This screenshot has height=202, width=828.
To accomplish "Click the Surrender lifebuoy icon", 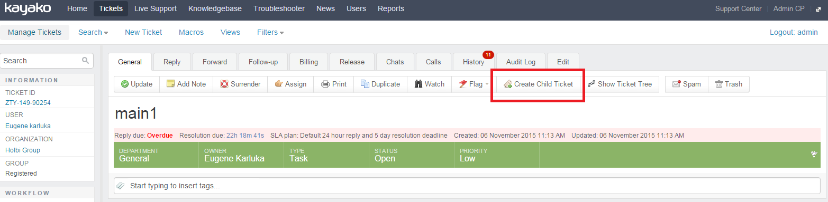I will pos(224,84).
